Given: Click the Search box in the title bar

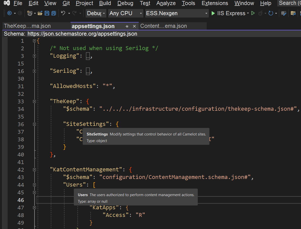Looking at the screenshot, I should [x=289, y=3].
